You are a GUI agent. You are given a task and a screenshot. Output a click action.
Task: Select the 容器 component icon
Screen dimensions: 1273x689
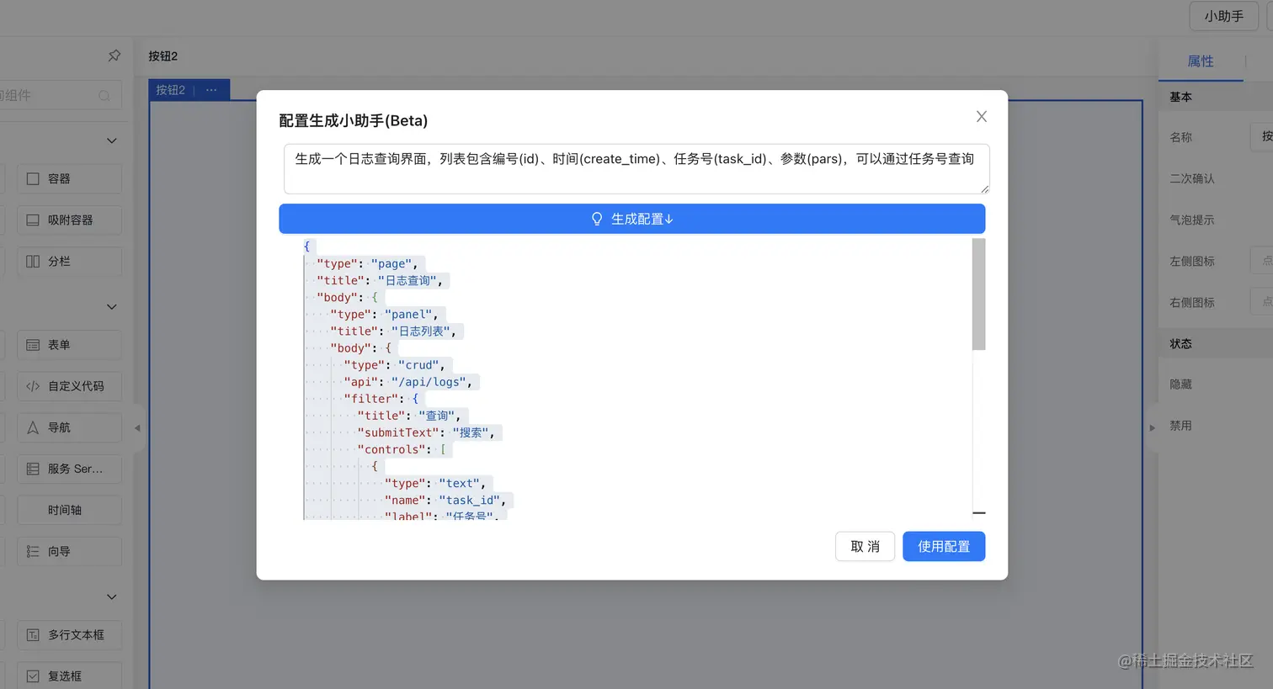[33, 178]
